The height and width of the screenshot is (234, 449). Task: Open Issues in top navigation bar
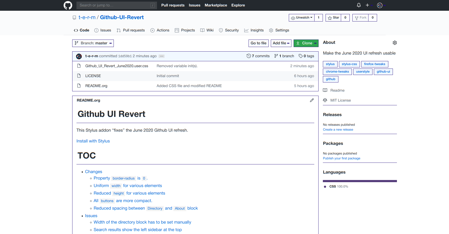tap(195, 5)
